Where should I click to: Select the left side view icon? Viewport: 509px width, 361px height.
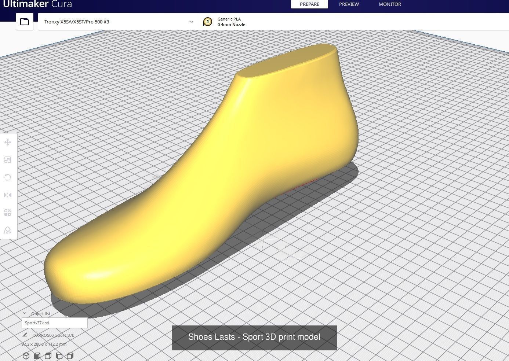click(59, 356)
